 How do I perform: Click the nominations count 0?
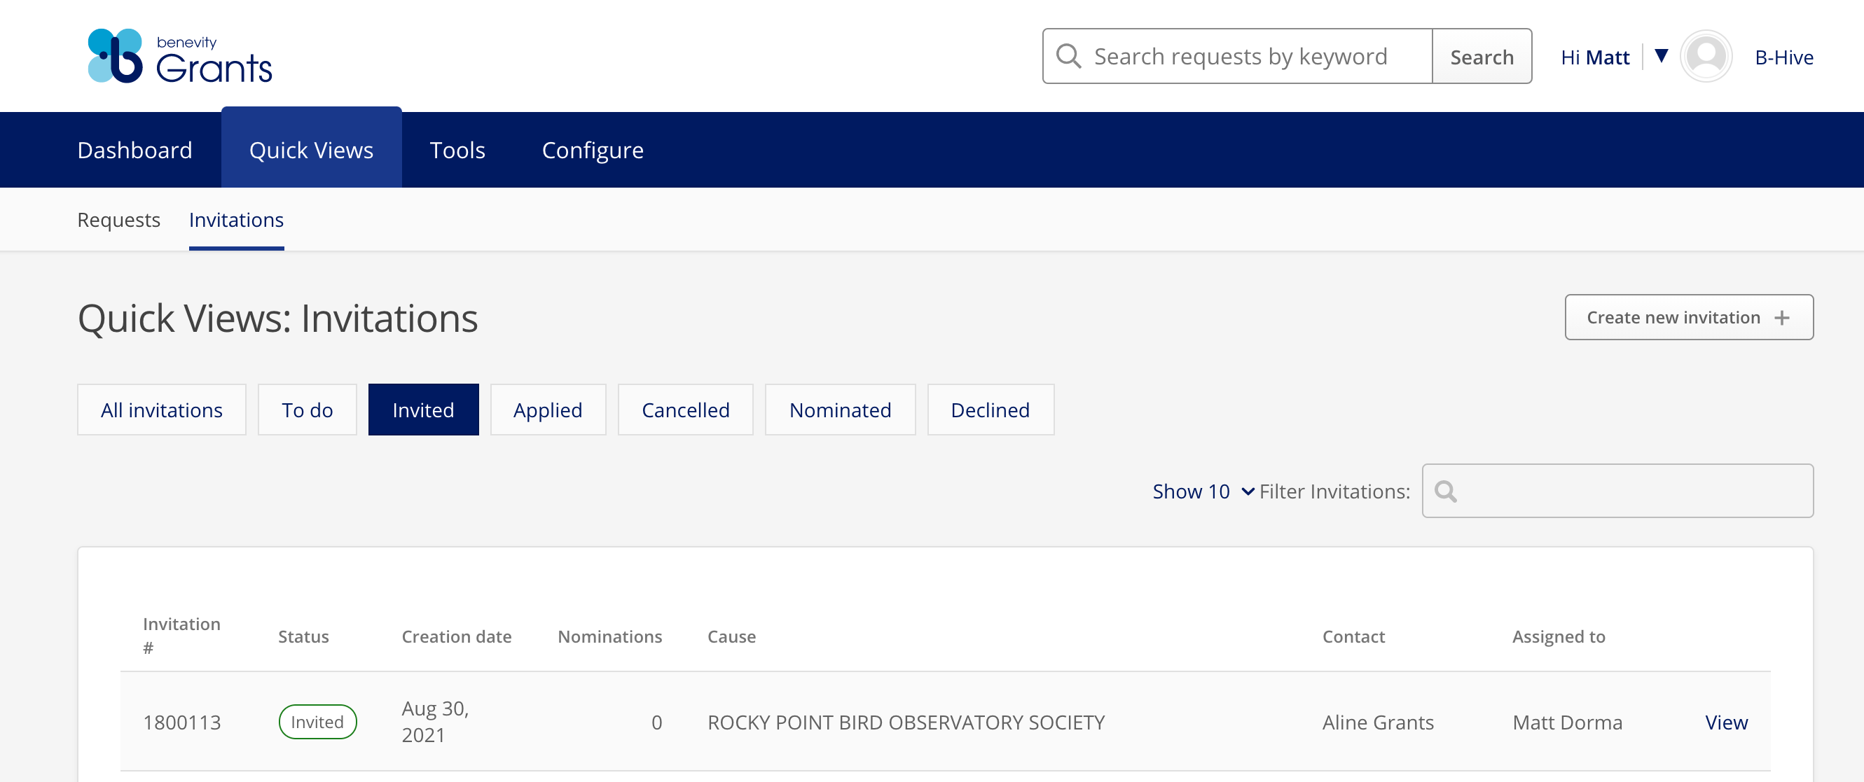click(x=656, y=722)
